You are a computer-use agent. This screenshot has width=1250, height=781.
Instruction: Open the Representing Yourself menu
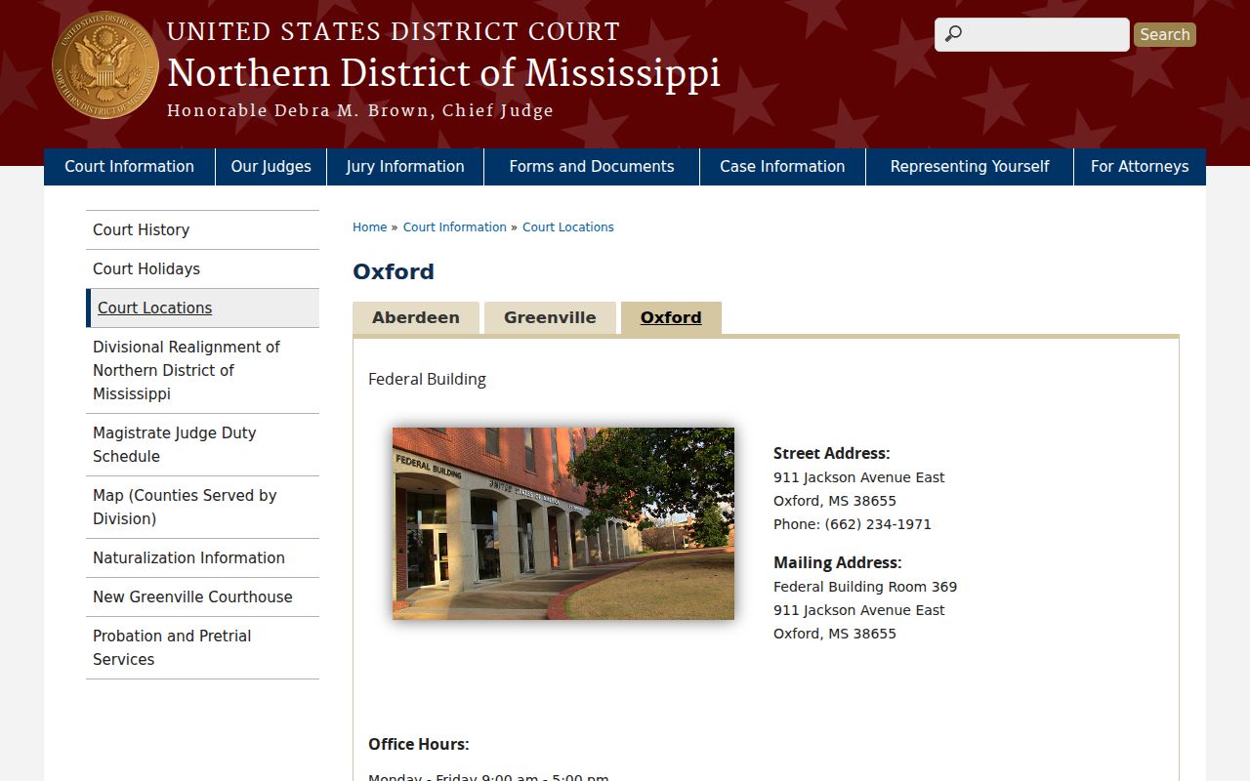[970, 167]
